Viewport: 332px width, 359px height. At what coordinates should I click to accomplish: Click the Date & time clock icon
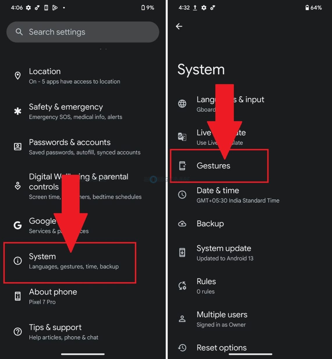coord(182,195)
